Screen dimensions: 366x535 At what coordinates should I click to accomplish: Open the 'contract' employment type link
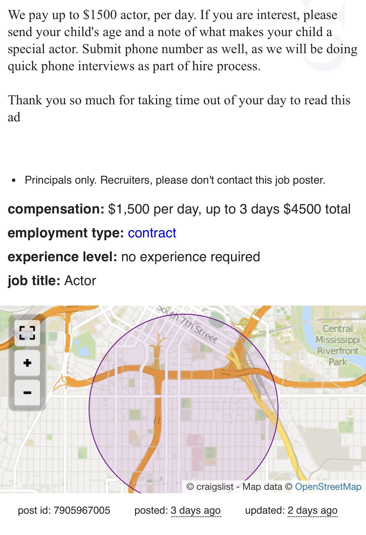coord(152,233)
